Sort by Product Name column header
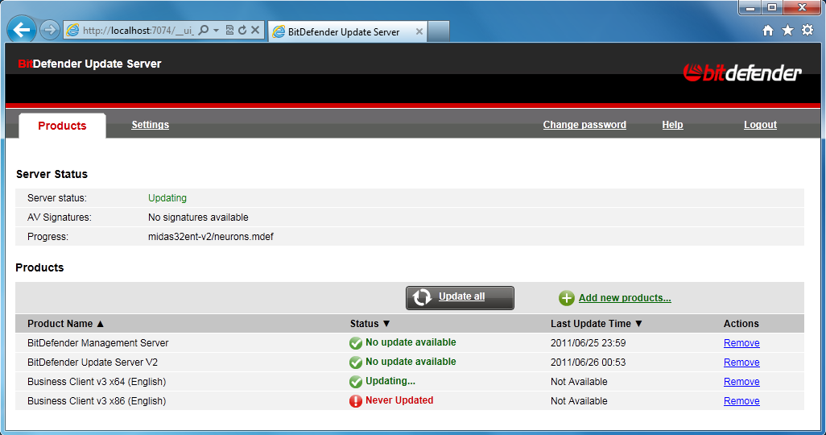 tap(65, 324)
